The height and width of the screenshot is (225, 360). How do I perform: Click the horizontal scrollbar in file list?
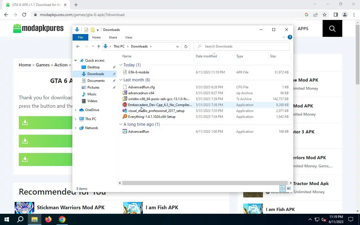pyautogui.click(x=205, y=183)
